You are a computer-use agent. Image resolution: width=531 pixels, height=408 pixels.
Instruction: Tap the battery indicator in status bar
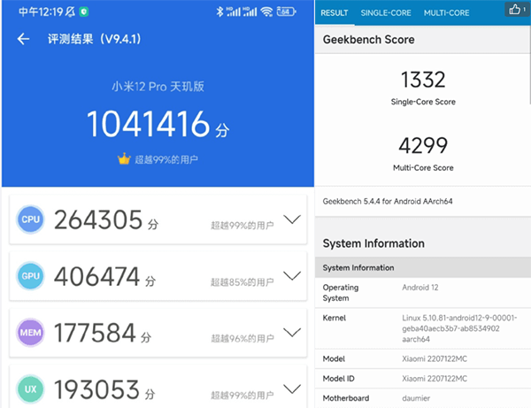(x=286, y=12)
